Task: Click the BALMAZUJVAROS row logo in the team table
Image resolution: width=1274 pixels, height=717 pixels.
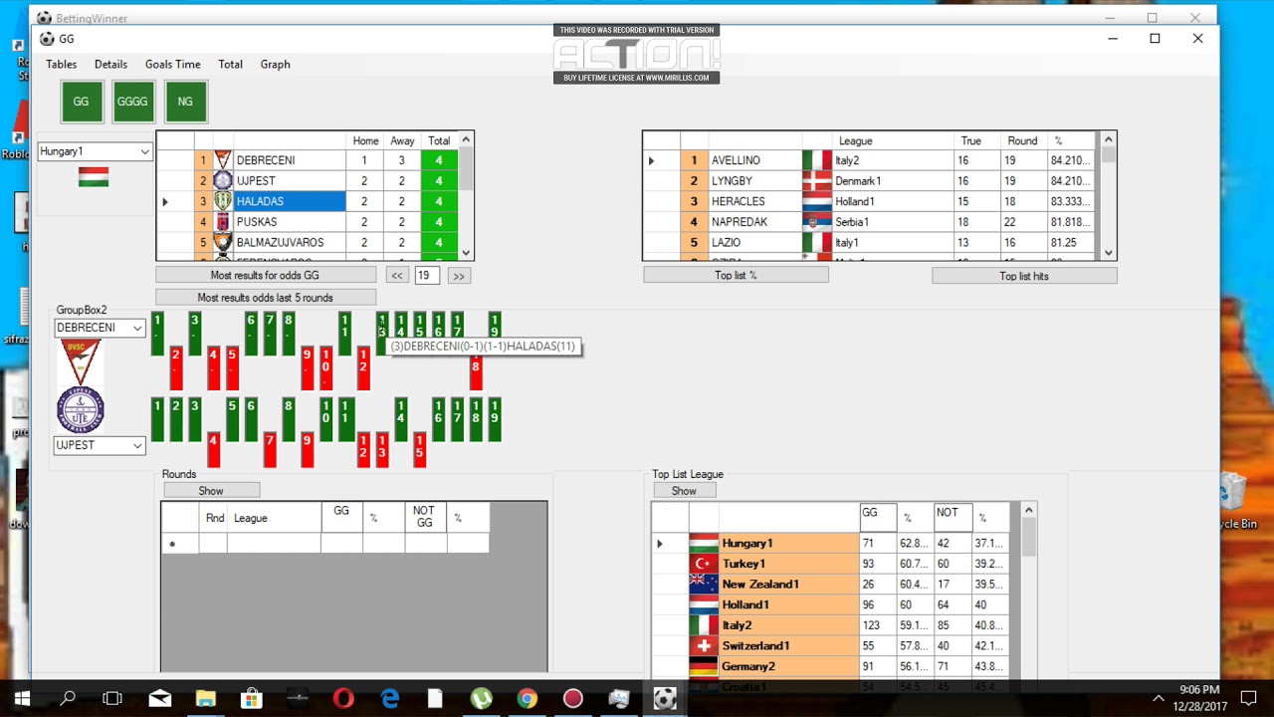Action: point(223,242)
